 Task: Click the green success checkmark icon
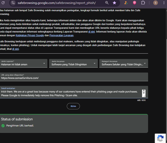[x=3, y=126]
